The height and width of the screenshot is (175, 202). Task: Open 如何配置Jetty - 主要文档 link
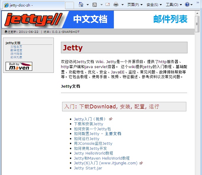point(98,134)
